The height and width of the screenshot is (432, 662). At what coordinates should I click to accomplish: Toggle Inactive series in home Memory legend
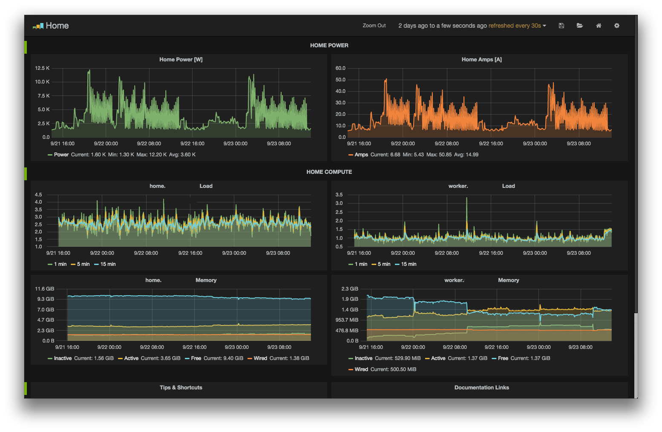[x=63, y=358]
